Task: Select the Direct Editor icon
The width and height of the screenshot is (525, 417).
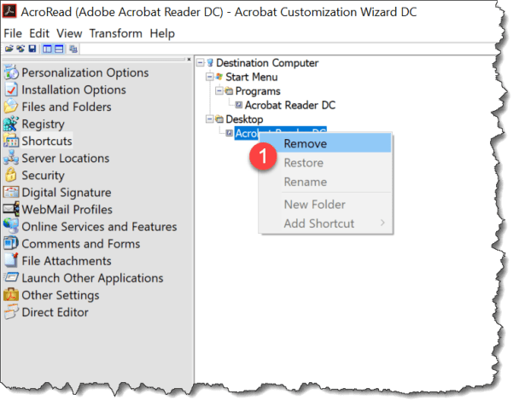Action: tap(11, 312)
